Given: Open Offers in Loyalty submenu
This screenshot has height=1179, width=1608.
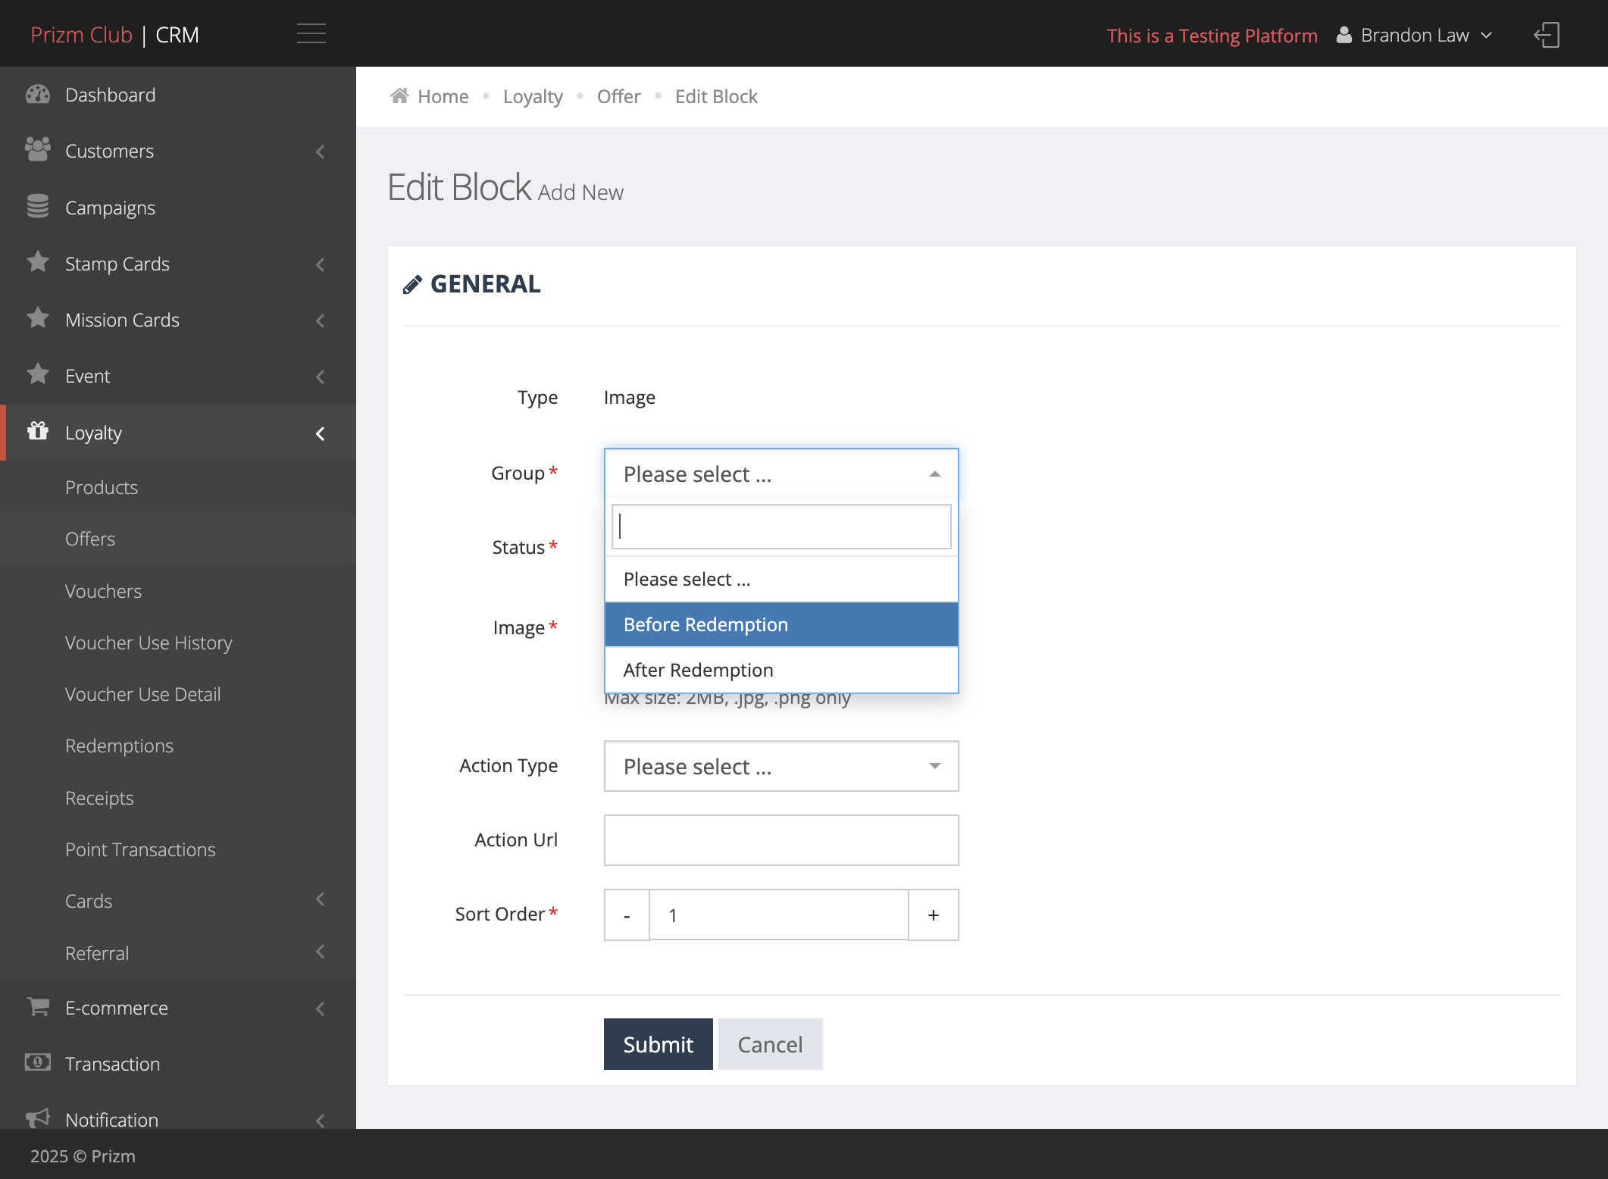Looking at the screenshot, I should tap(90, 539).
